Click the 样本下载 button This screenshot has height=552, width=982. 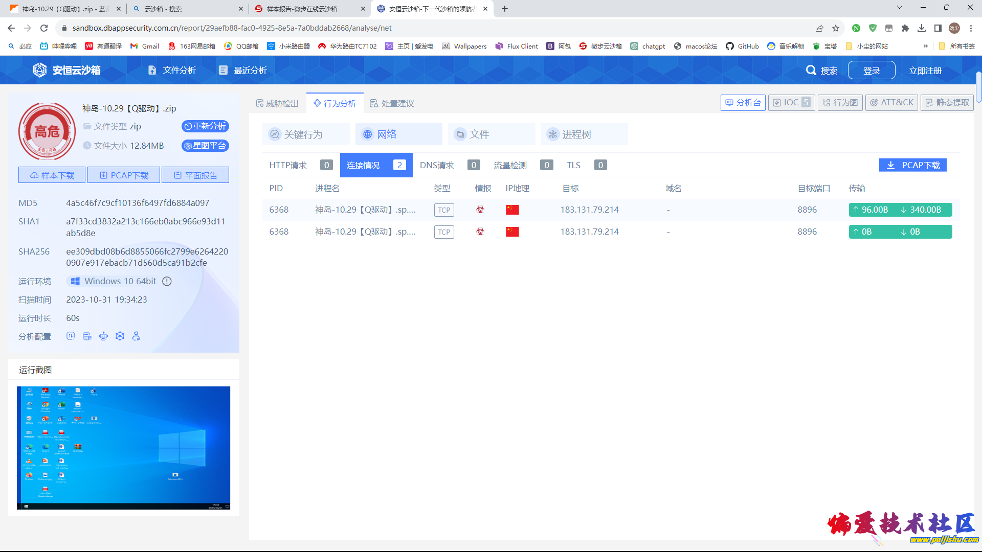(x=52, y=175)
